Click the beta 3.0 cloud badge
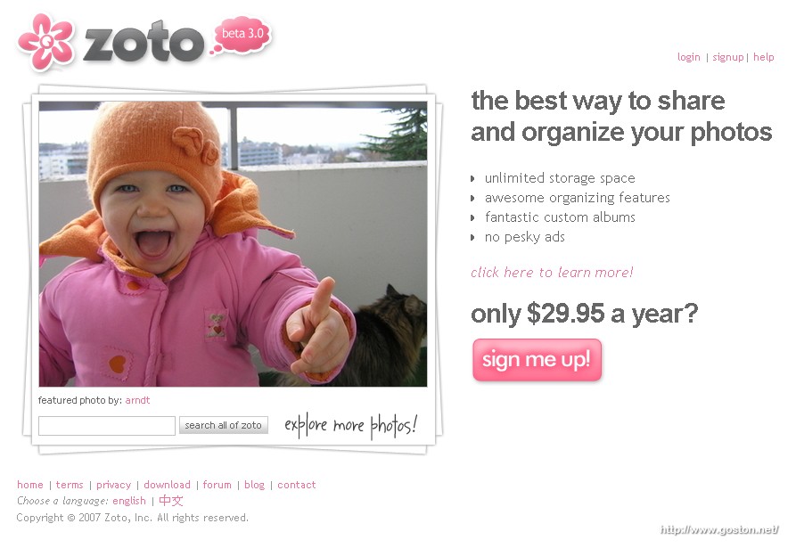 pos(242,35)
